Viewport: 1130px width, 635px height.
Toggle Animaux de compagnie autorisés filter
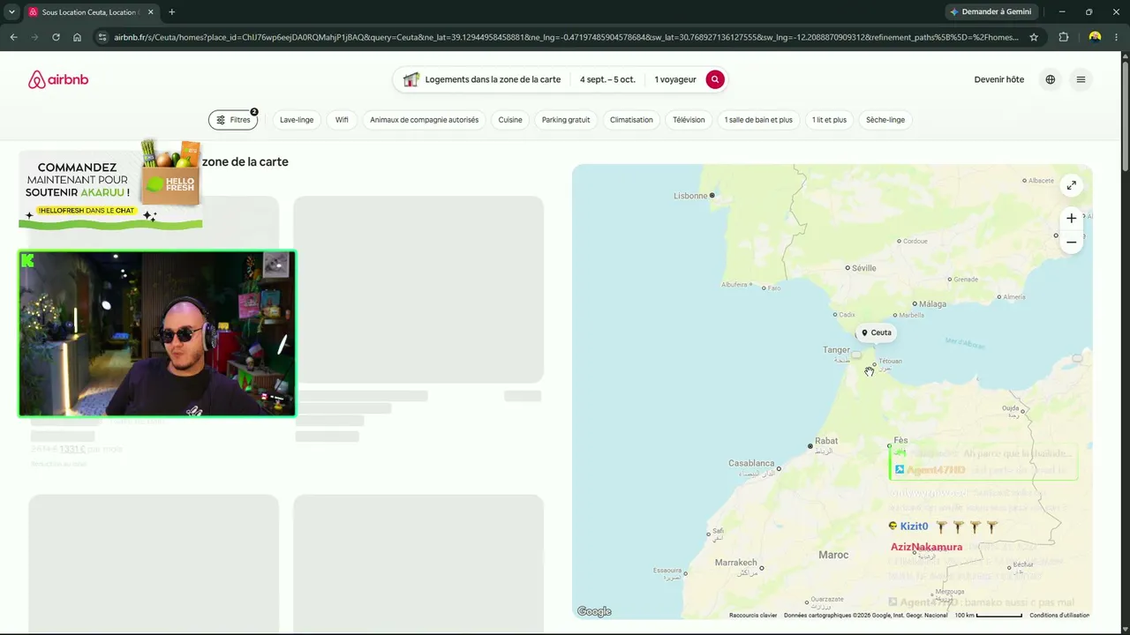pos(424,120)
